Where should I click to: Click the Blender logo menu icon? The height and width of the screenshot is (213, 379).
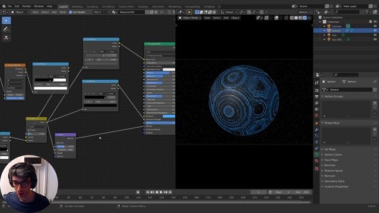[4, 7]
